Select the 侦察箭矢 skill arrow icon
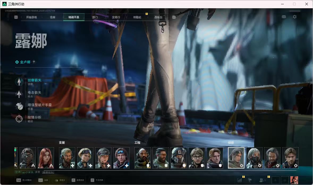 click(19, 82)
